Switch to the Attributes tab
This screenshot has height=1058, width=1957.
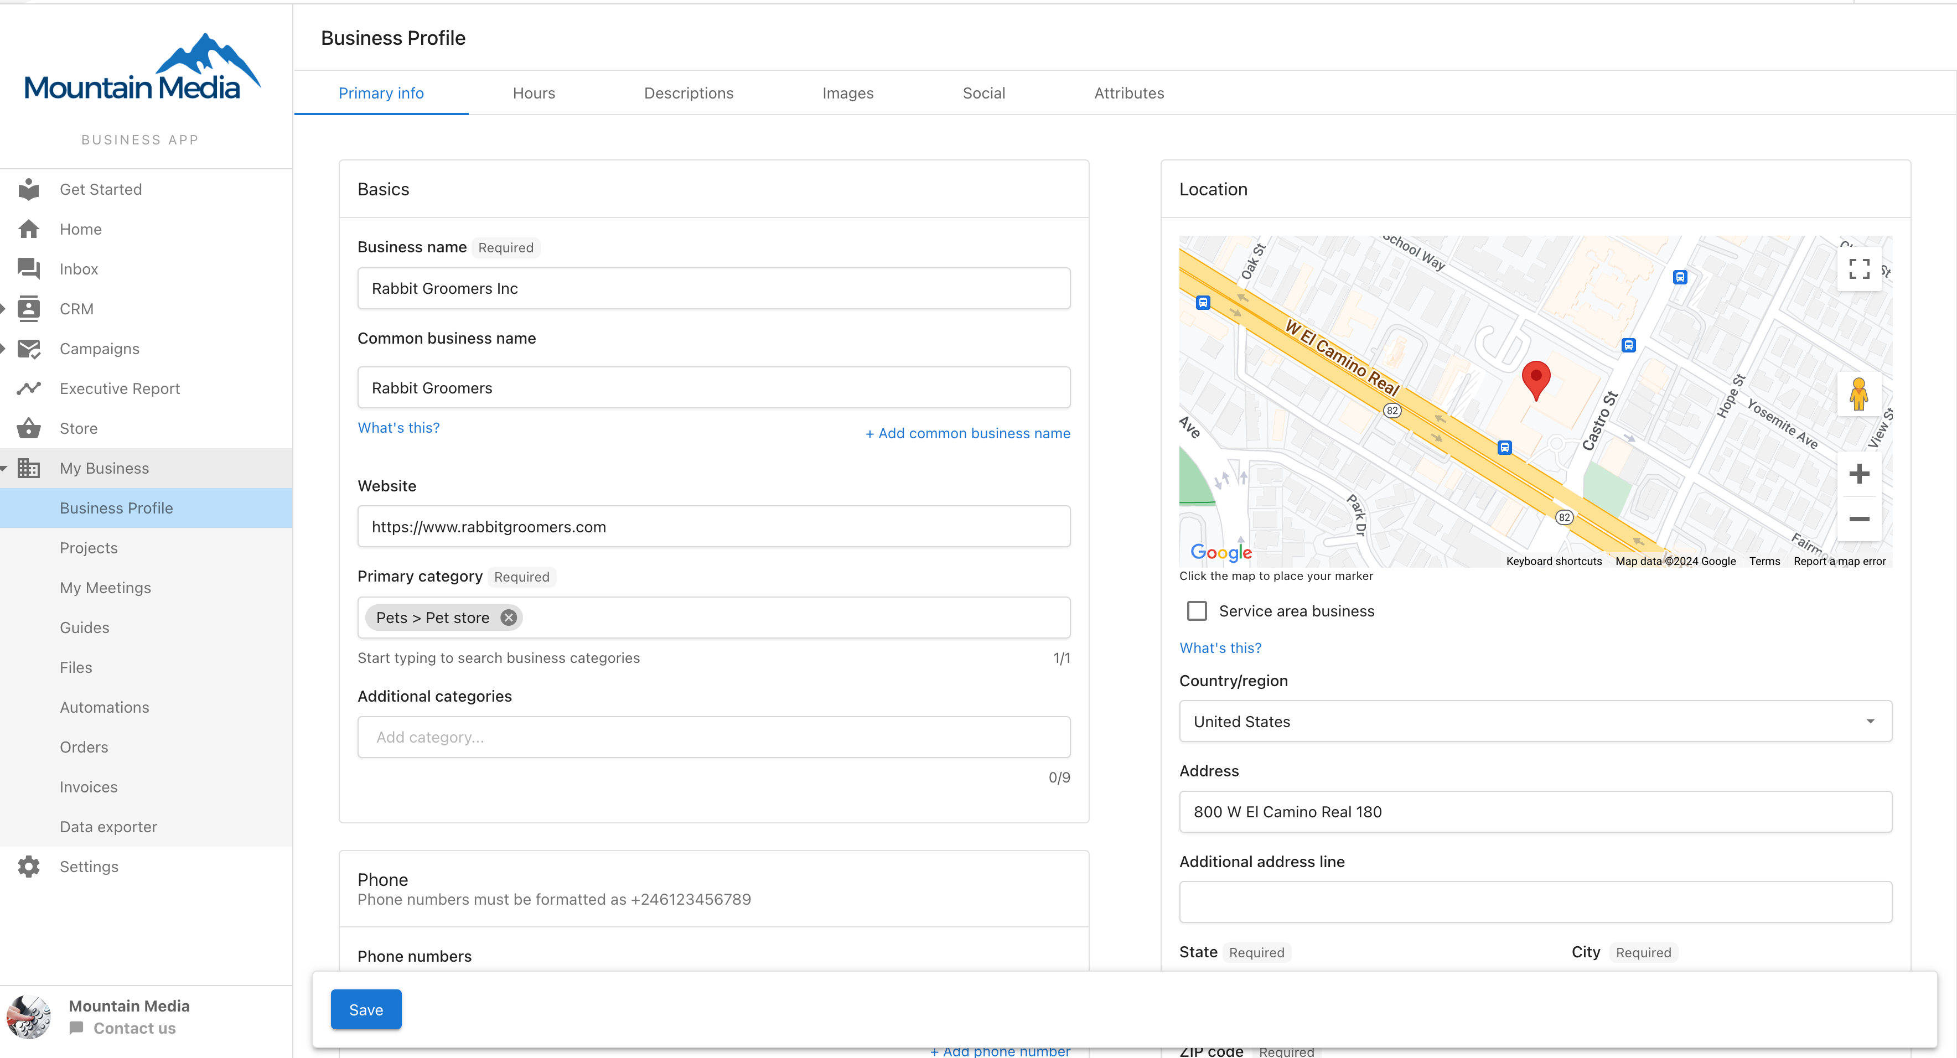pos(1129,94)
